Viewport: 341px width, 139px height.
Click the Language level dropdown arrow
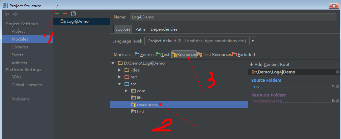pyautogui.click(x=253, y=41)
